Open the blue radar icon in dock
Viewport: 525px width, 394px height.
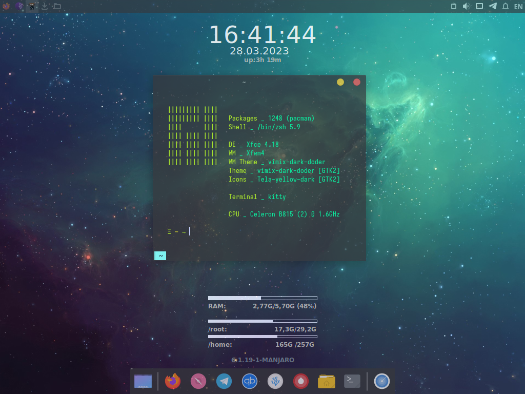(382, 381)
